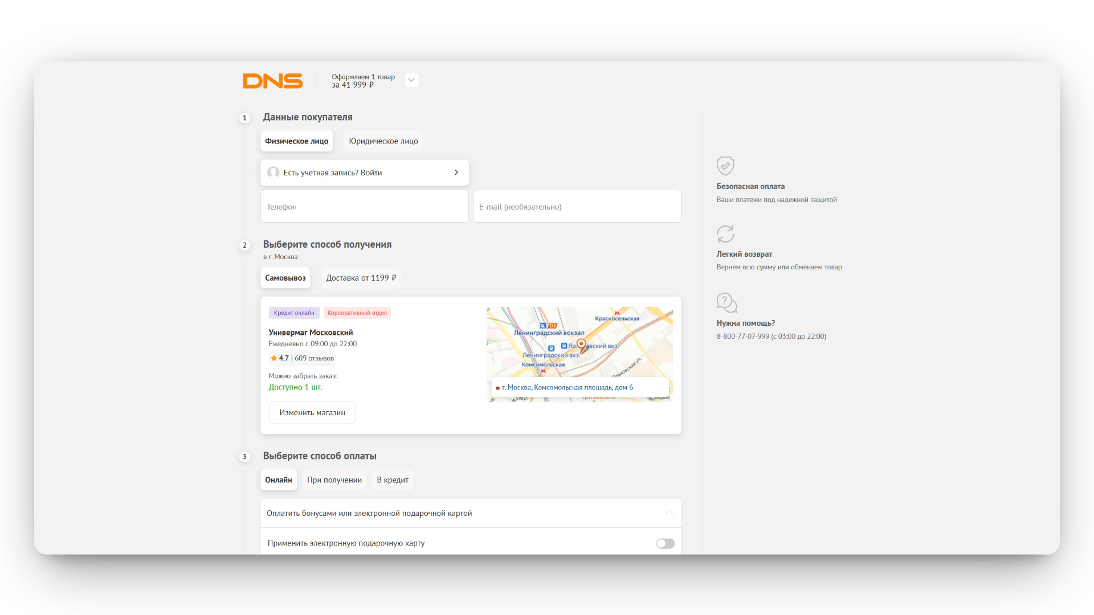
Task: Click the orange store pin on map
Action: pos(581,345)
